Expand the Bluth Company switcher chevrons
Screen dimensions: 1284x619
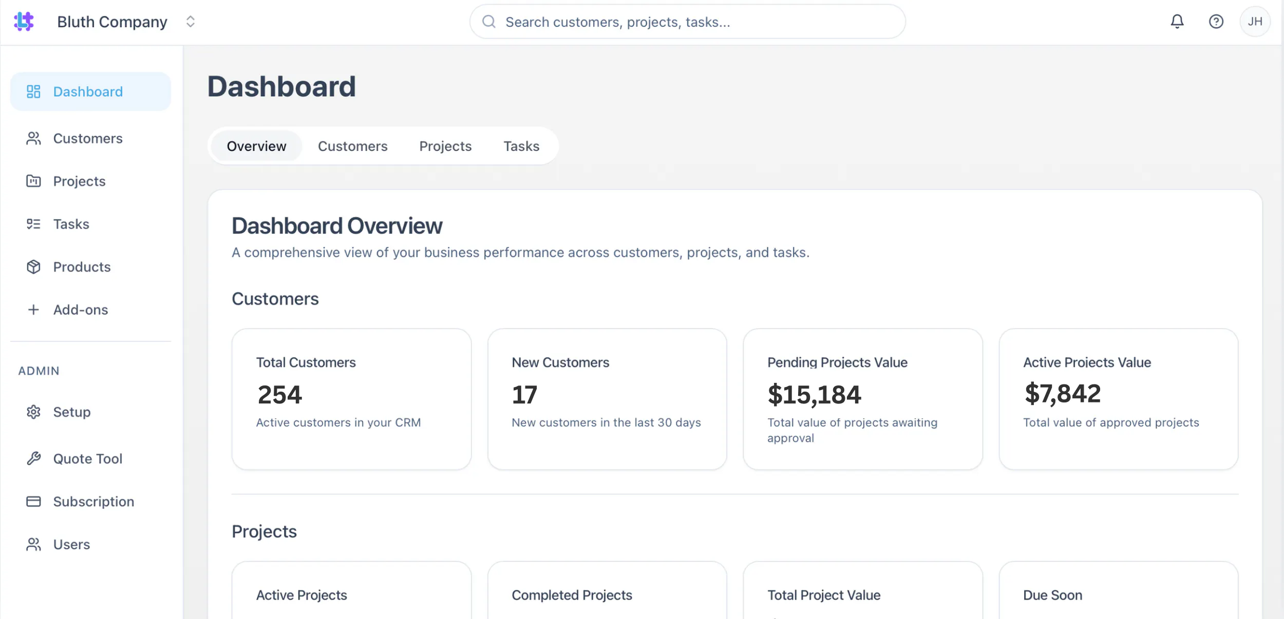[x=191, y=22]
